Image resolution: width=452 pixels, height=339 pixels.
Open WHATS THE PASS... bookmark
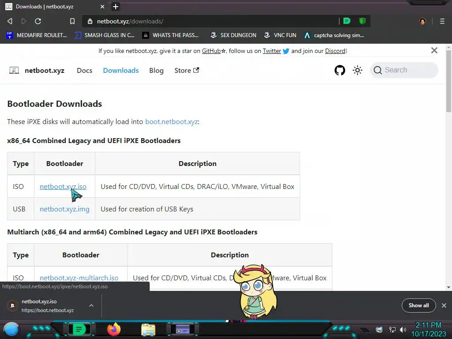(x=171, y=35)
